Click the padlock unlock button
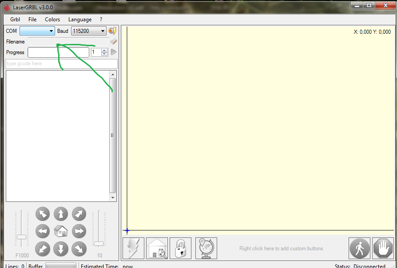 (x=181, y=248)
